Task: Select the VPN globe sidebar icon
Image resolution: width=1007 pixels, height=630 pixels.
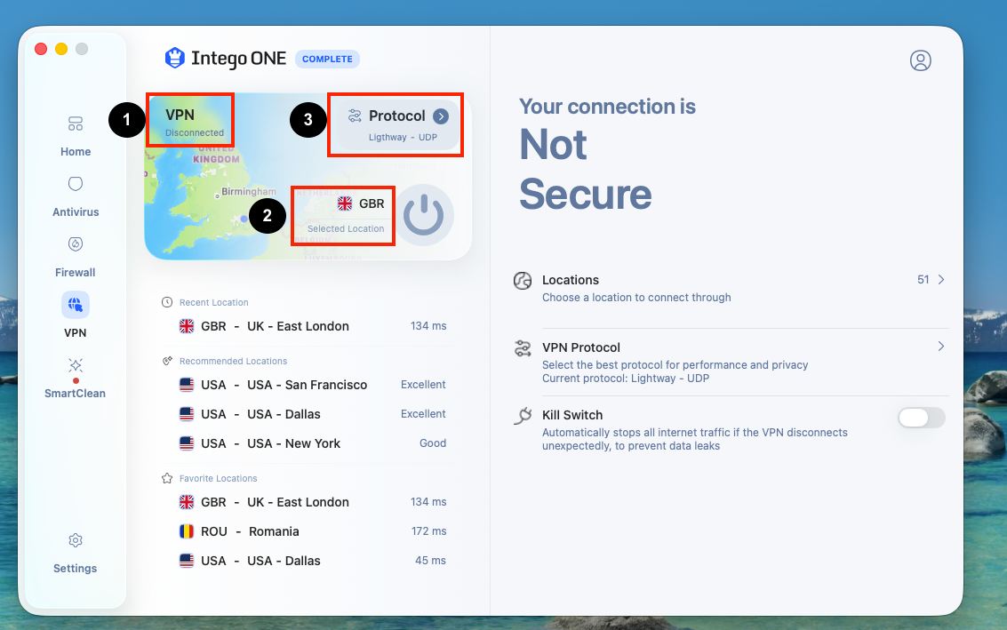Action: 76,305
